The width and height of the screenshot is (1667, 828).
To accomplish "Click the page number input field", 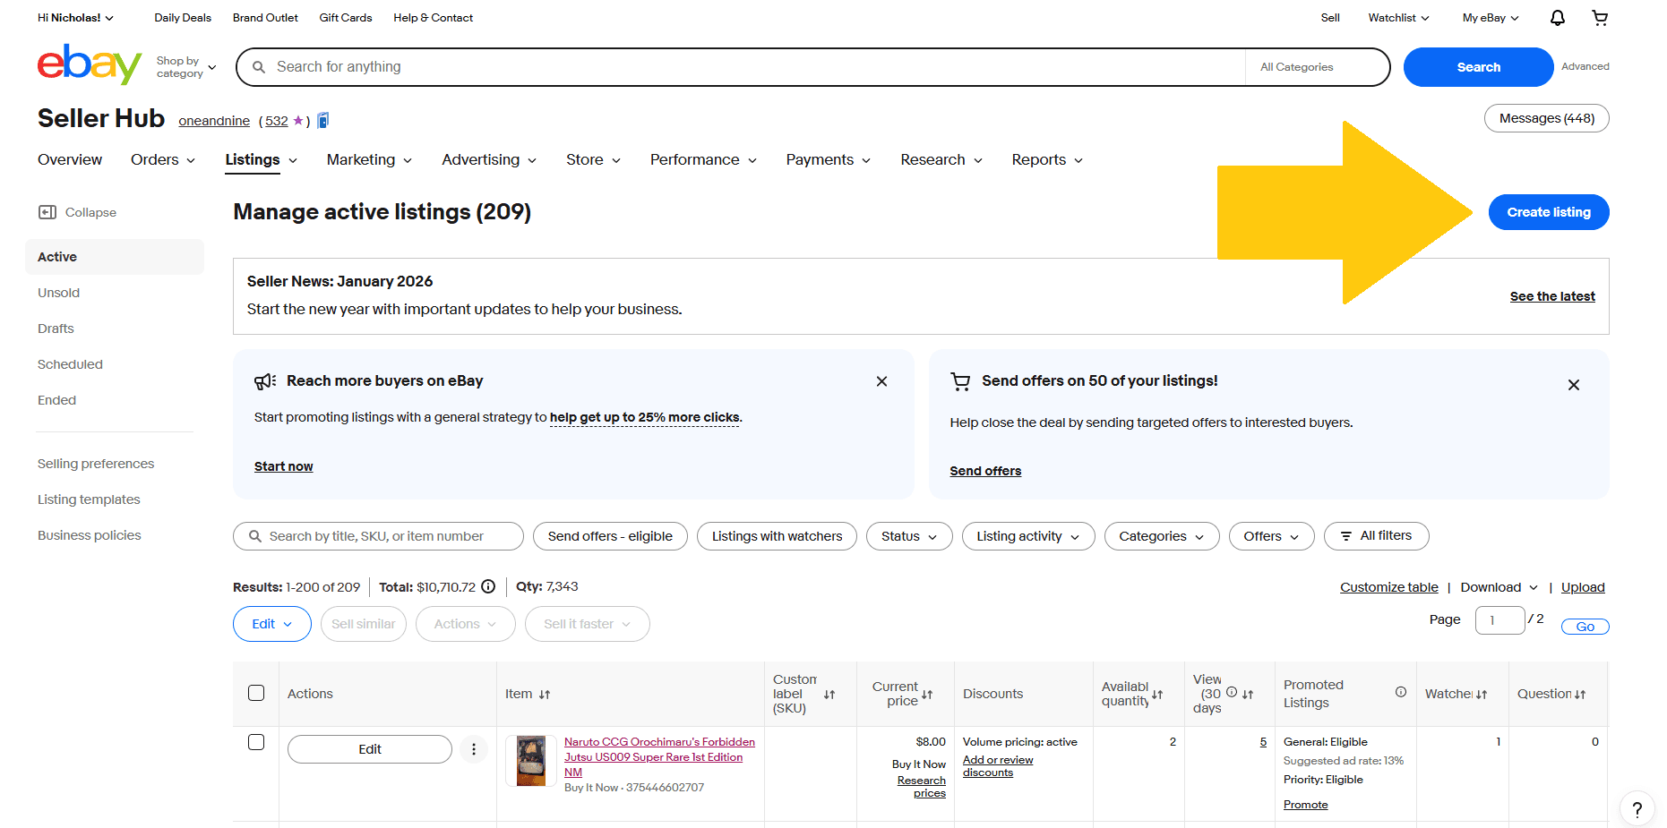I will point(1499,619).
